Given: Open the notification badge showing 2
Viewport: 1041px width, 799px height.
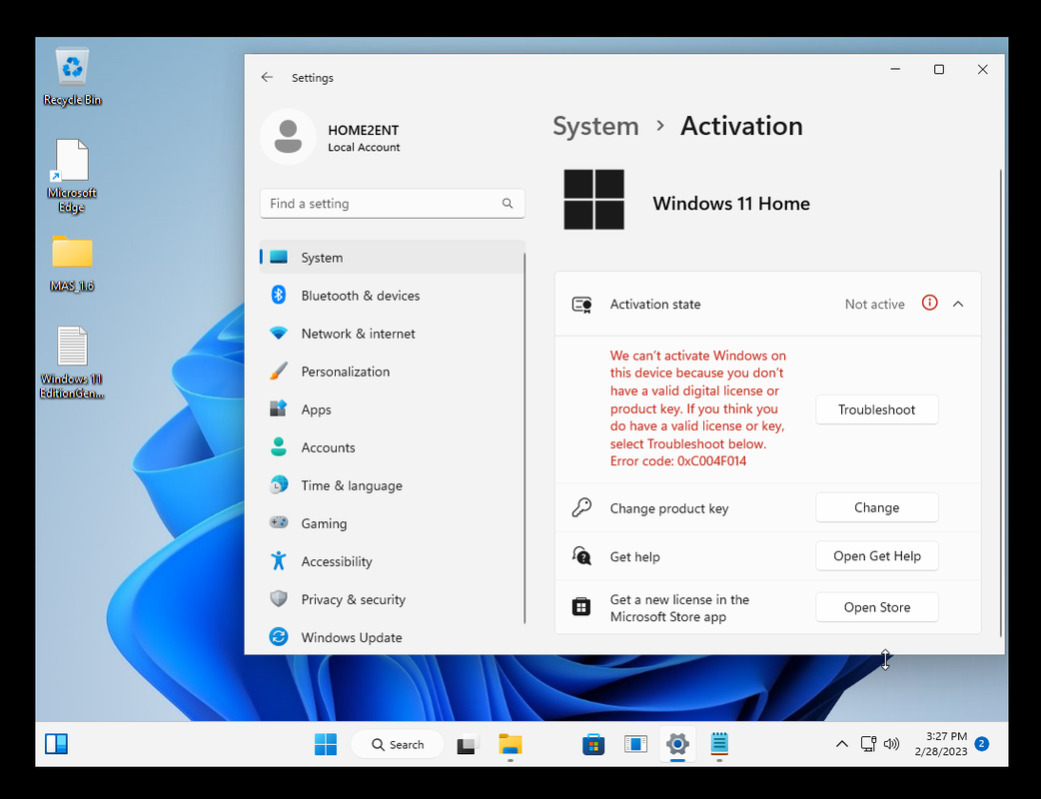Looking at the screenshot, I should click(x=982, y=744).
